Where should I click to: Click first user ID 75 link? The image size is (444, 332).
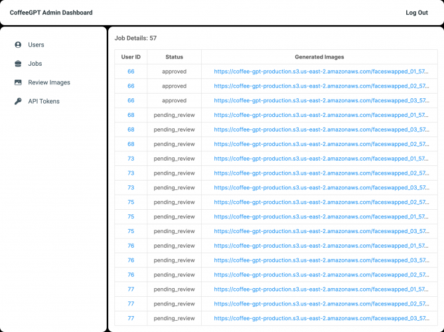131,203
